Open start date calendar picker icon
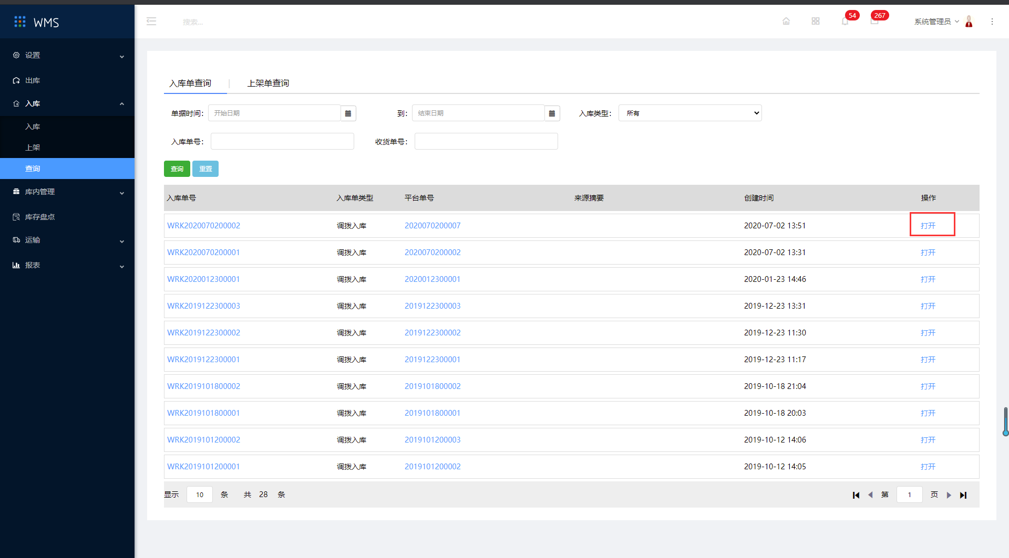Viewport: 1009px width, 558px height. point(348,113)
